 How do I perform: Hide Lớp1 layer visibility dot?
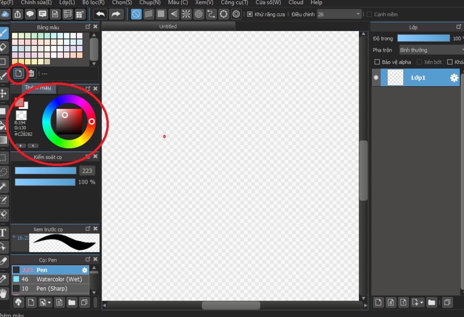[376, 78]
